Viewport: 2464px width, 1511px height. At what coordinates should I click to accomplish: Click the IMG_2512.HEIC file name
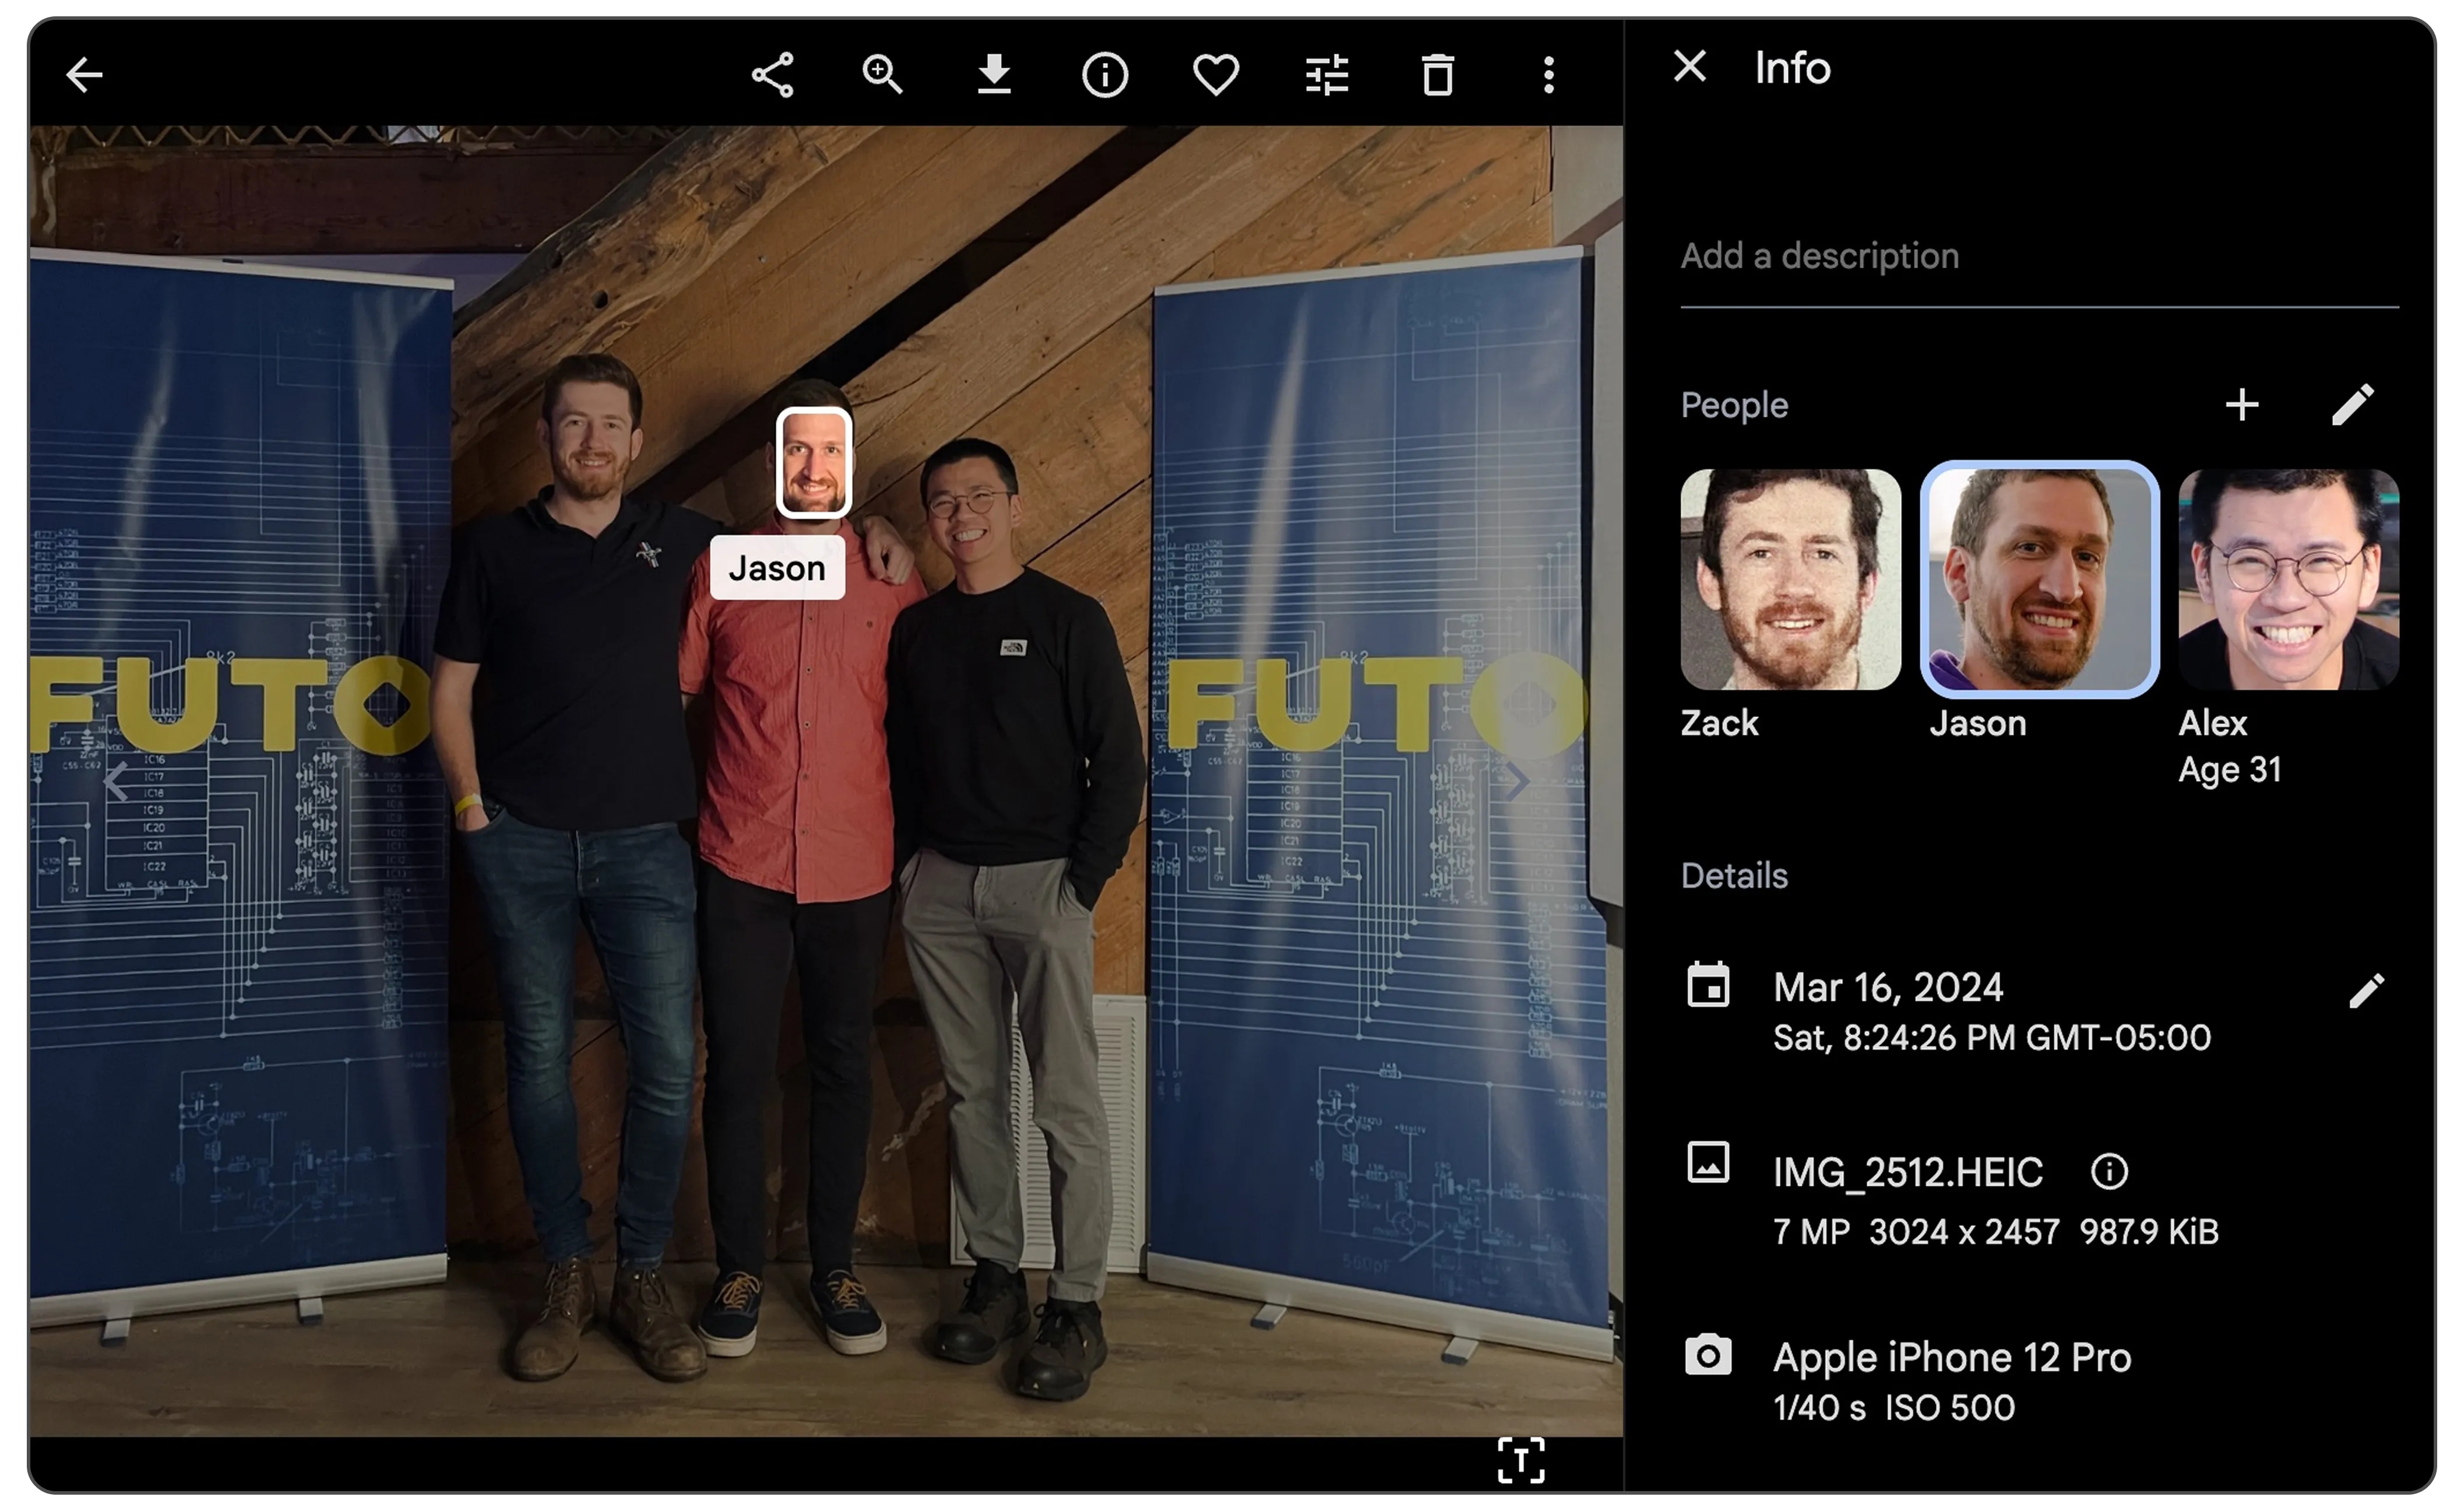1908,1172
